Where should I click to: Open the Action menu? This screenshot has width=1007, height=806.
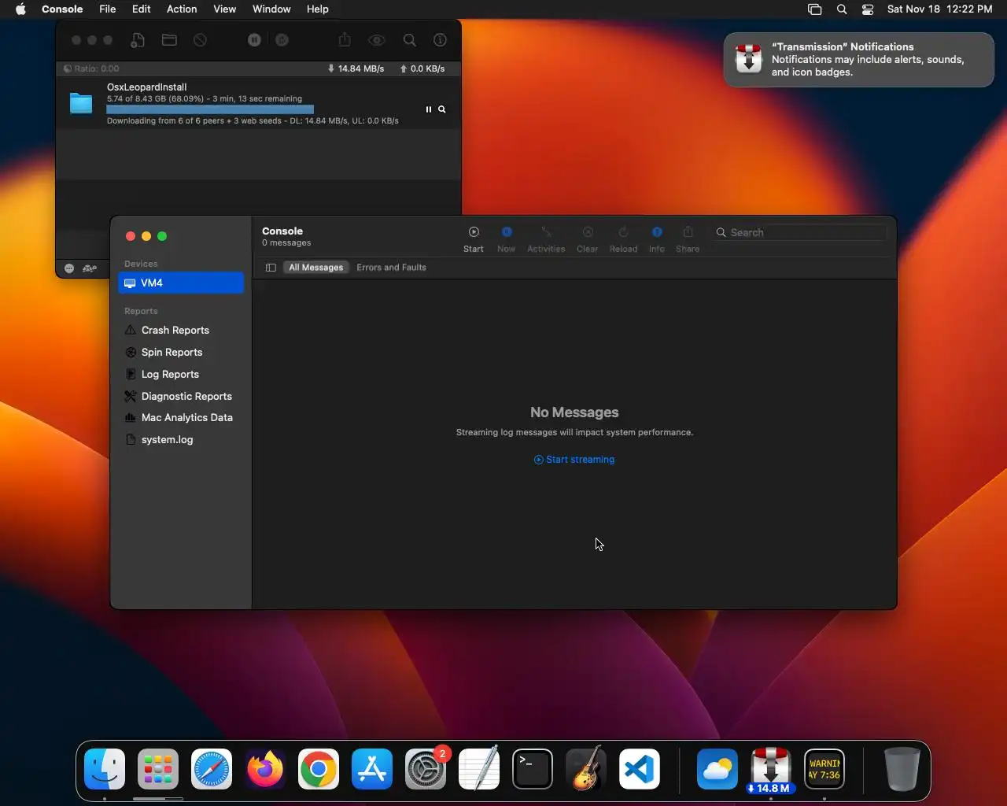tap(182, 9)
